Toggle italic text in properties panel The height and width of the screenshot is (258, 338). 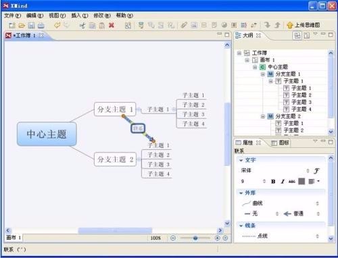[283, 182]
